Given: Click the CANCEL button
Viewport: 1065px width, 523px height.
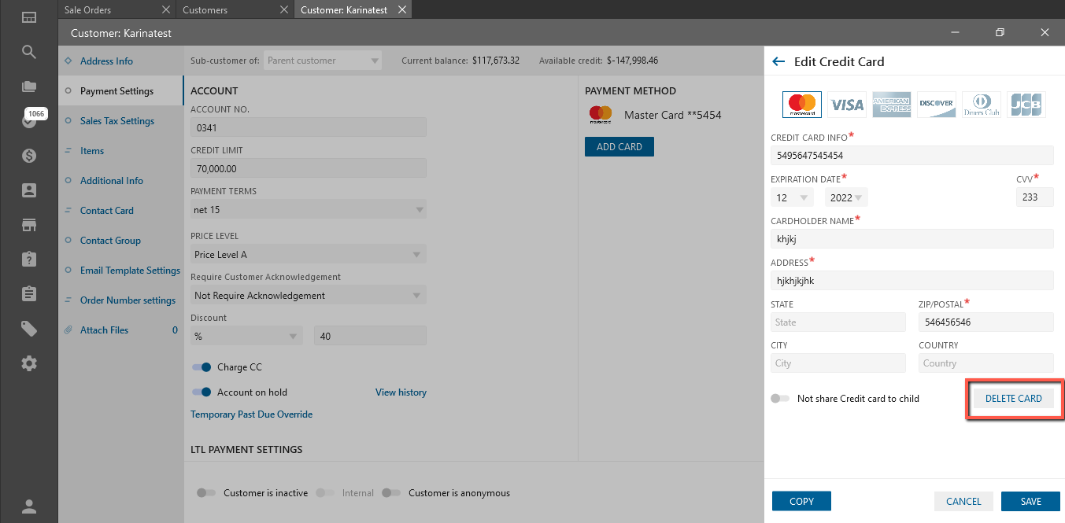Looking at the screenshot, I should pyautogui.click(x=963, y=501).
